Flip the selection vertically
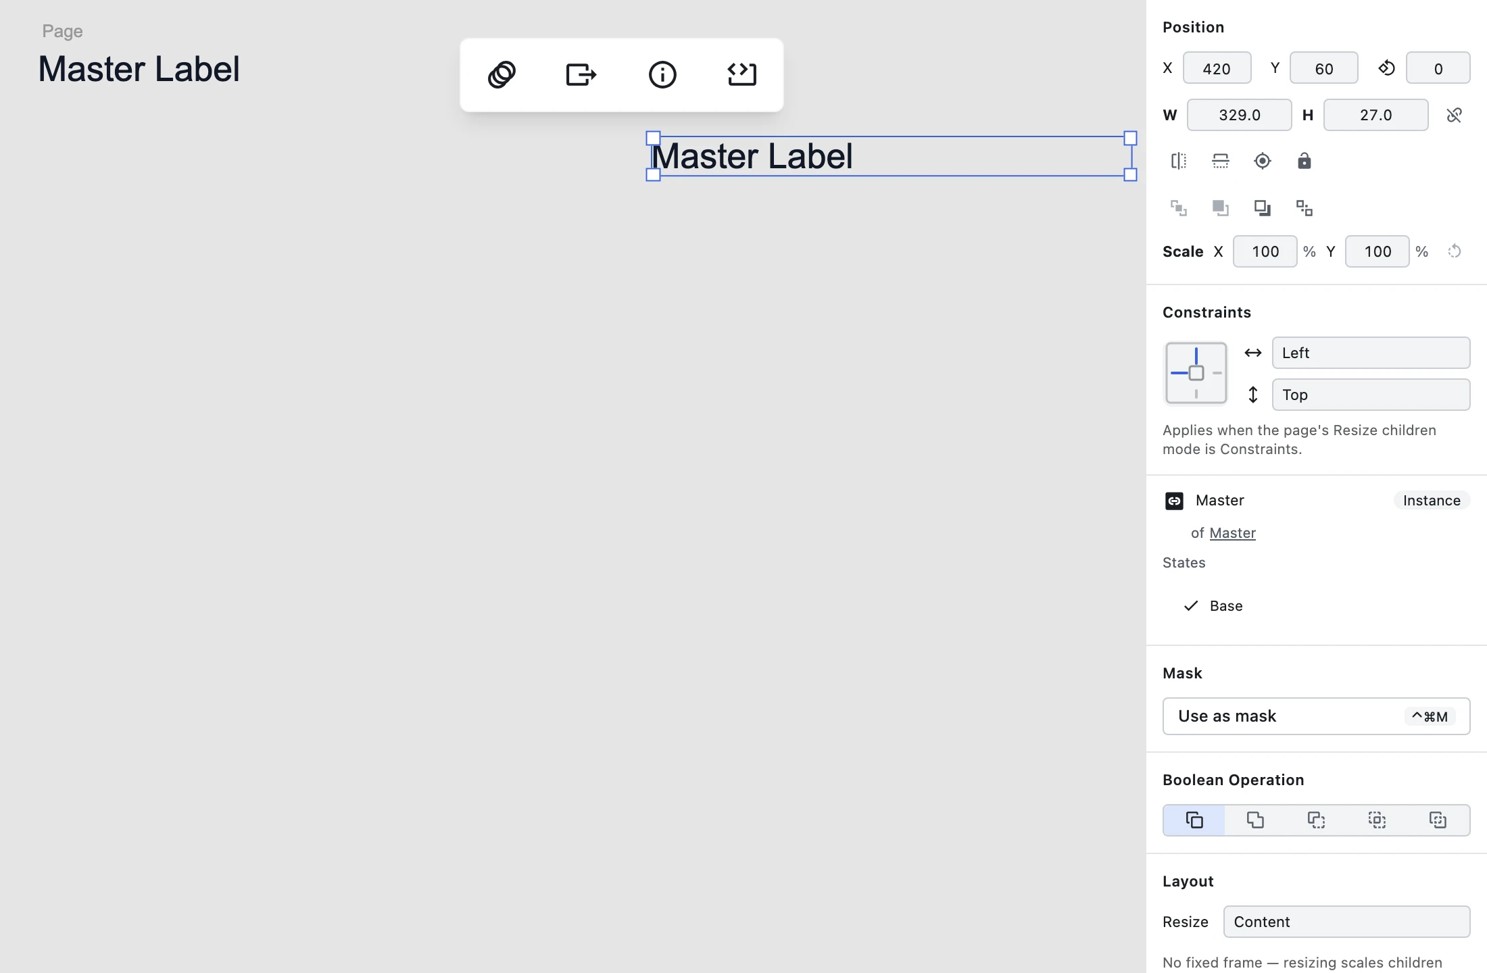The image size is (1487, 973). pos(1221,161)
